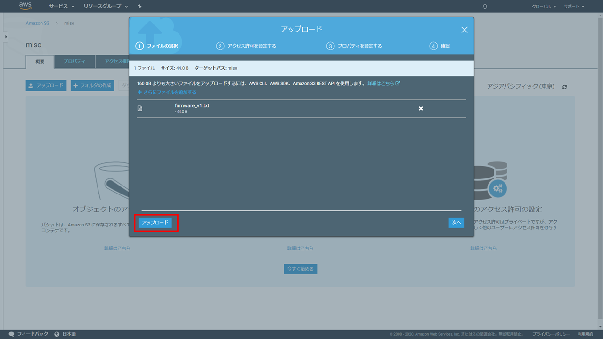Click the refresh icon next to region
The height and width of the screenshot is (339, 603).
pyautogui.click(x=565, y=87)
